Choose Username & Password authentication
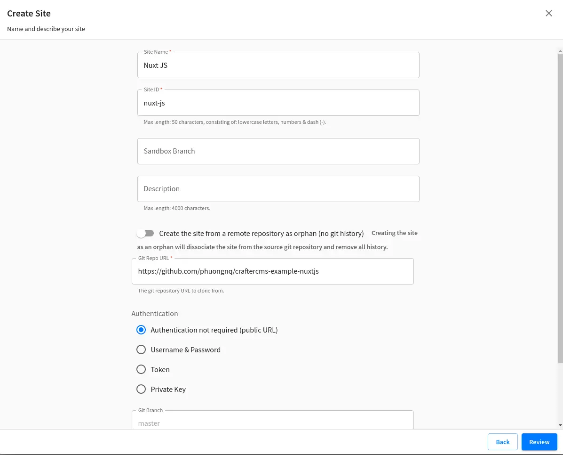 pyautogui.click(x=141, y=350)
